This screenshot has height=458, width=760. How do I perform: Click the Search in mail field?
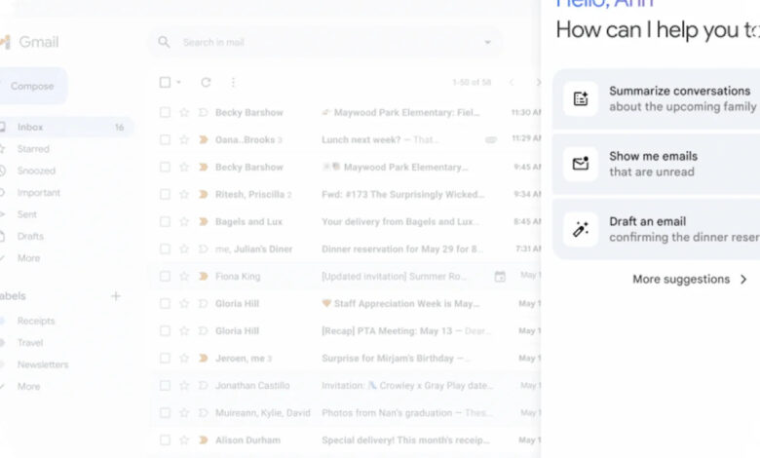pos(324,42)
